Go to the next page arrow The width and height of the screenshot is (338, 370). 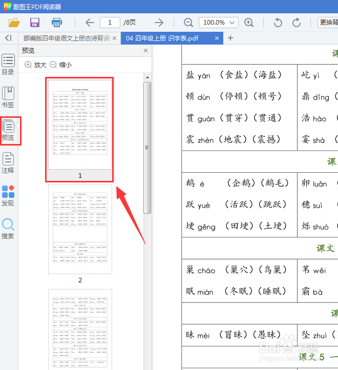pos(159,23)
